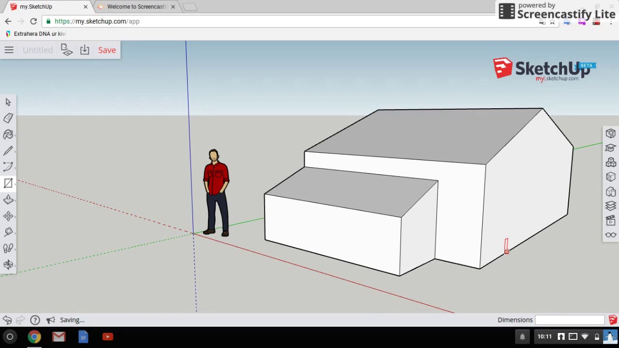This screenshot has height=348, width=619.
Task: Click the Save button
Action: click(x=107, y=50)
